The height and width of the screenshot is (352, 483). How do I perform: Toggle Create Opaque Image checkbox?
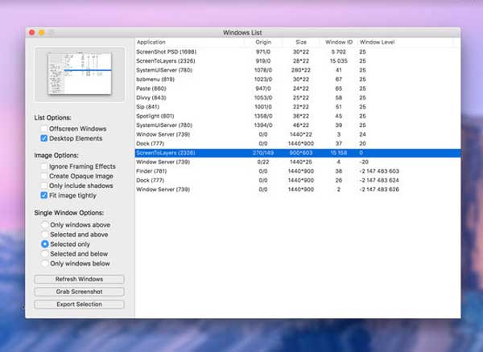[x=44, y=176]
